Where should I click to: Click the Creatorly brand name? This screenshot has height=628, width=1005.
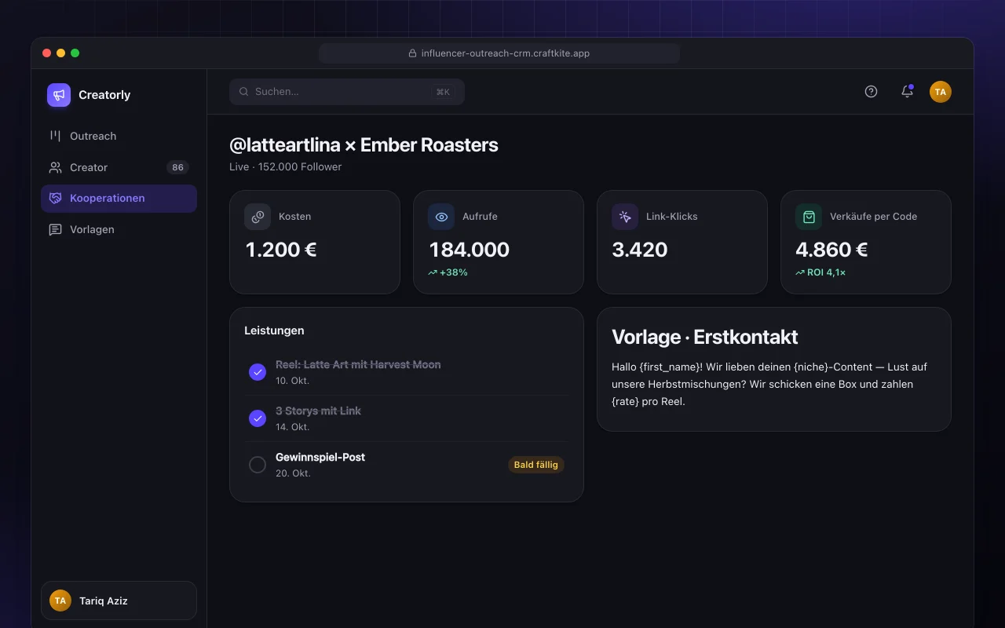point(104,95)
